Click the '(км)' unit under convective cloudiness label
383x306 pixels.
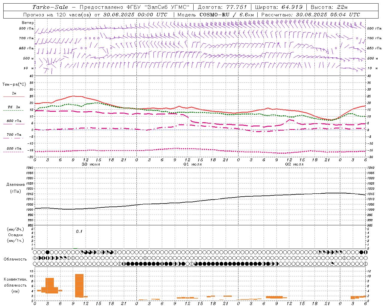pos(16,291)
